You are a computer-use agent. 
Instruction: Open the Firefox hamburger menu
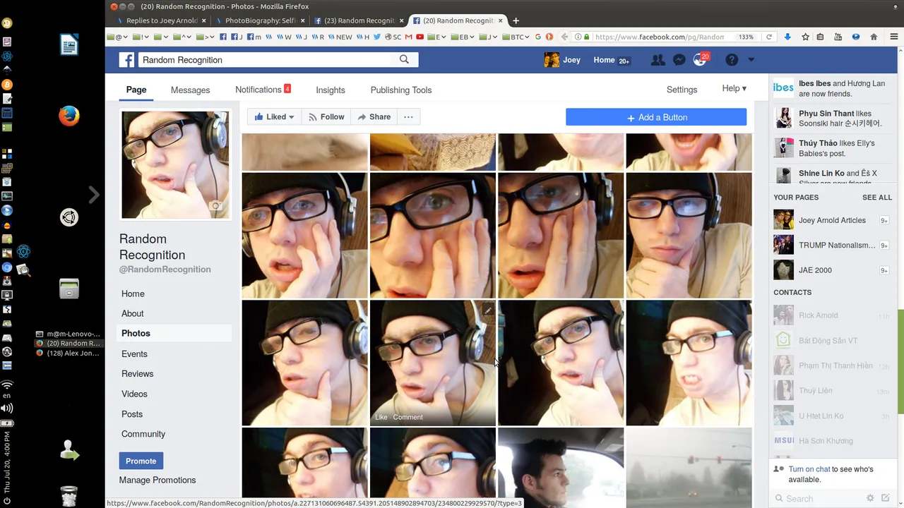[x=893, y=37]
